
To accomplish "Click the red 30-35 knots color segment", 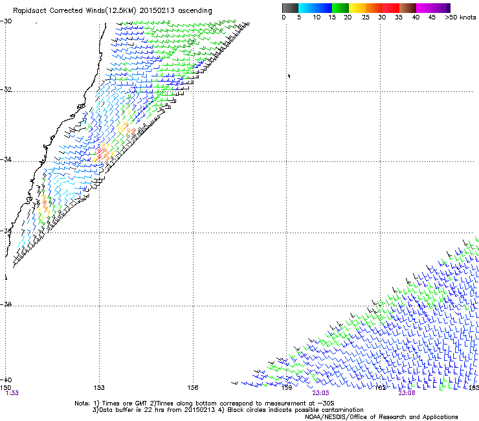I will tap(391, 8).
